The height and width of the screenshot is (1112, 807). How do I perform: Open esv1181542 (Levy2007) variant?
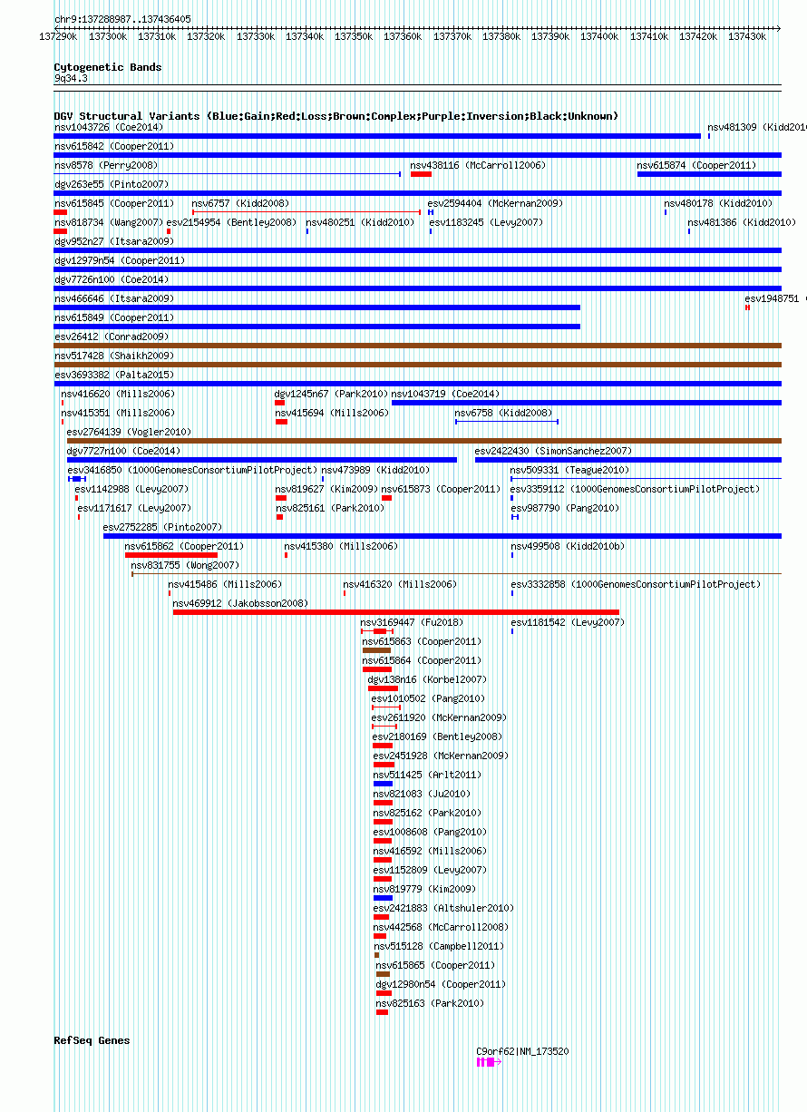(568, 622)
